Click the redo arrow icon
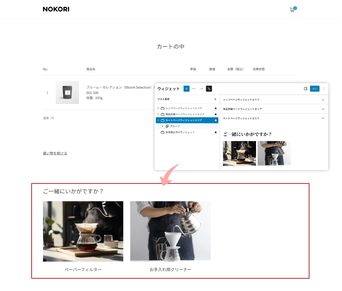 [x=201, y=89]
